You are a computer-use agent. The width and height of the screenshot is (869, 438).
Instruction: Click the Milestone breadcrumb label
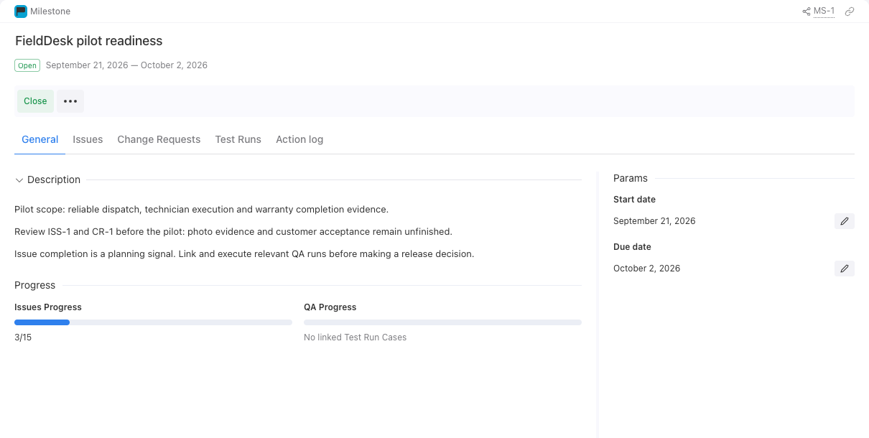[50, 11]
